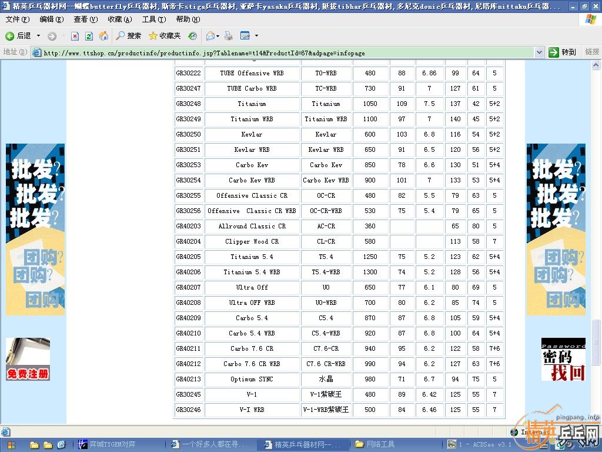Print the page with the printer icon
Screen dimensions: 602x452
229,36
